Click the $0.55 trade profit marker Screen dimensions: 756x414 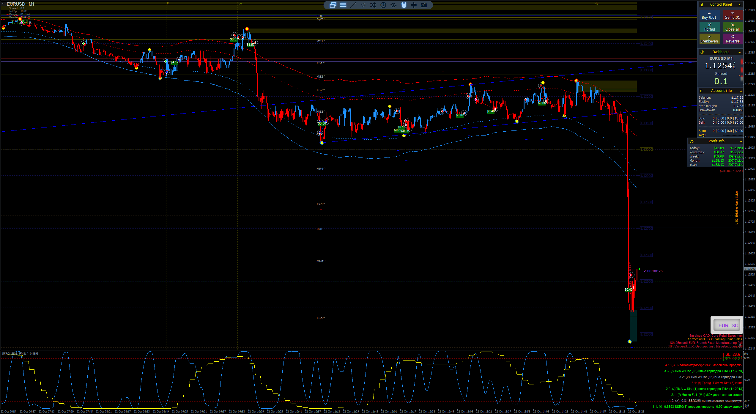(x=542, y=103)
